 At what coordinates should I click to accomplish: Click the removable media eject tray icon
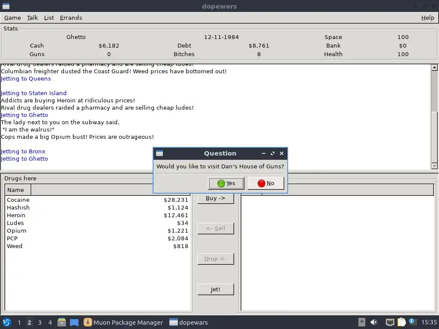tap(362, 322)
